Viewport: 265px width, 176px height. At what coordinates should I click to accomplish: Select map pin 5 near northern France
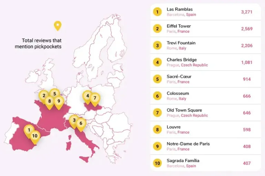(x=55, y=94)
